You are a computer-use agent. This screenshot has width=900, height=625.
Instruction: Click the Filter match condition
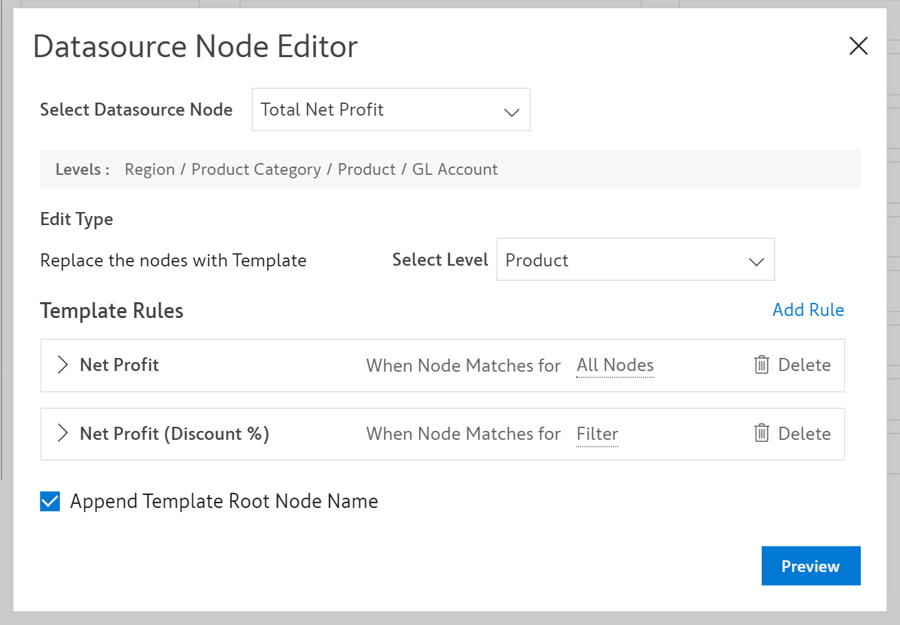(597, 434)
